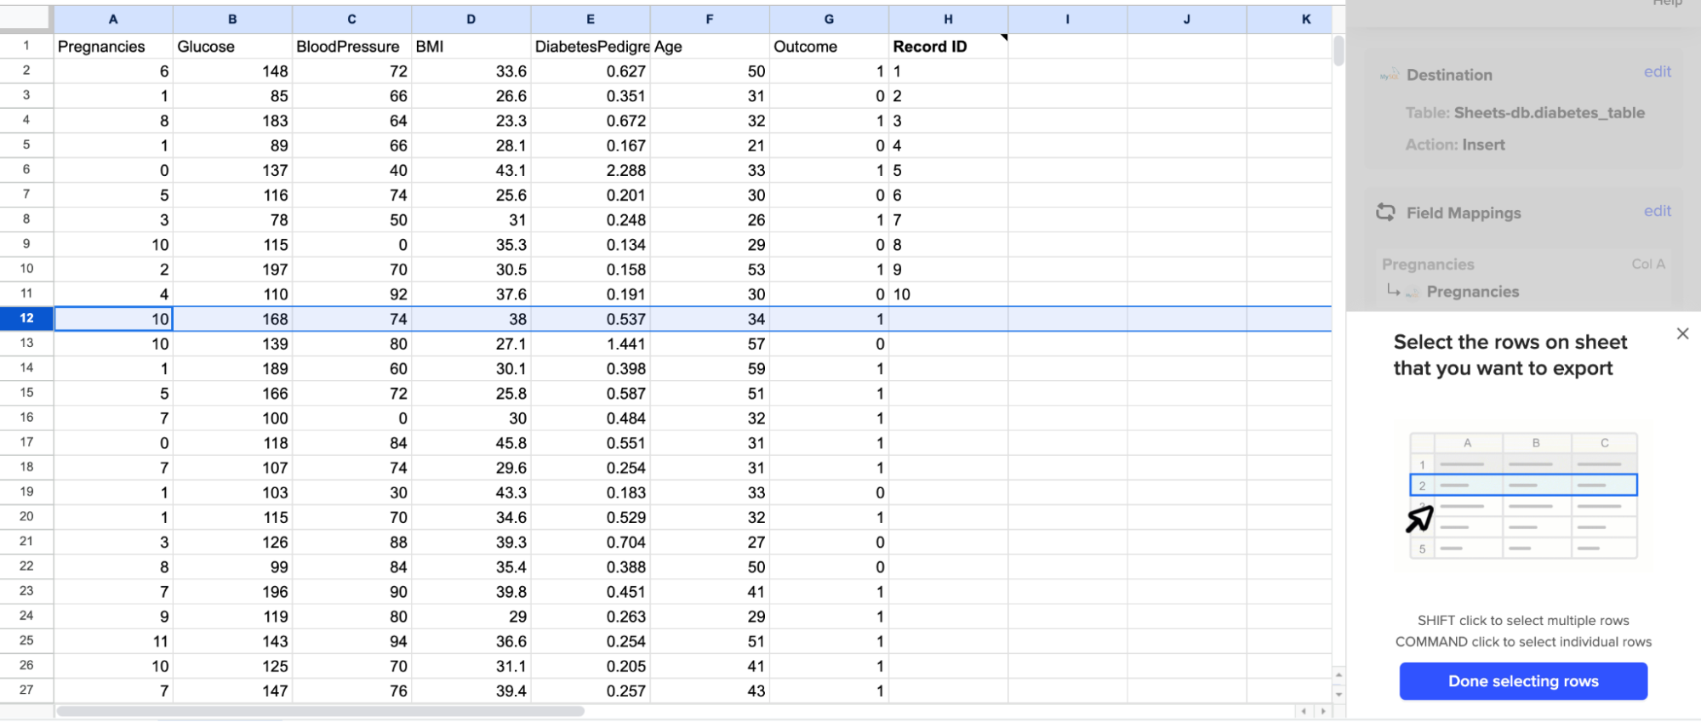
Task: Click Glucose cell with value 197
Action: click(232, 269)
